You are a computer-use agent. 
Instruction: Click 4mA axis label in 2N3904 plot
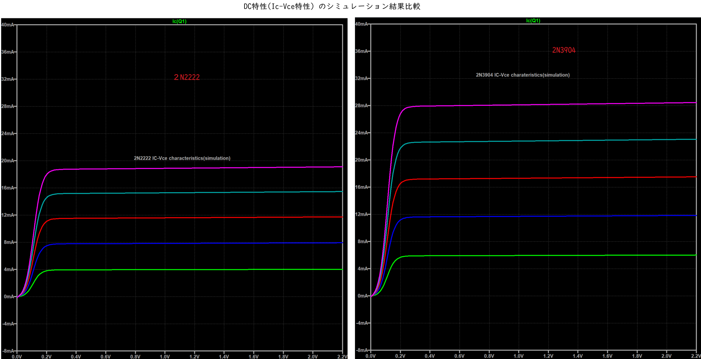point(363,269)
